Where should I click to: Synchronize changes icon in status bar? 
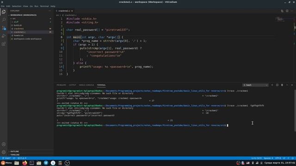(14, 158)
